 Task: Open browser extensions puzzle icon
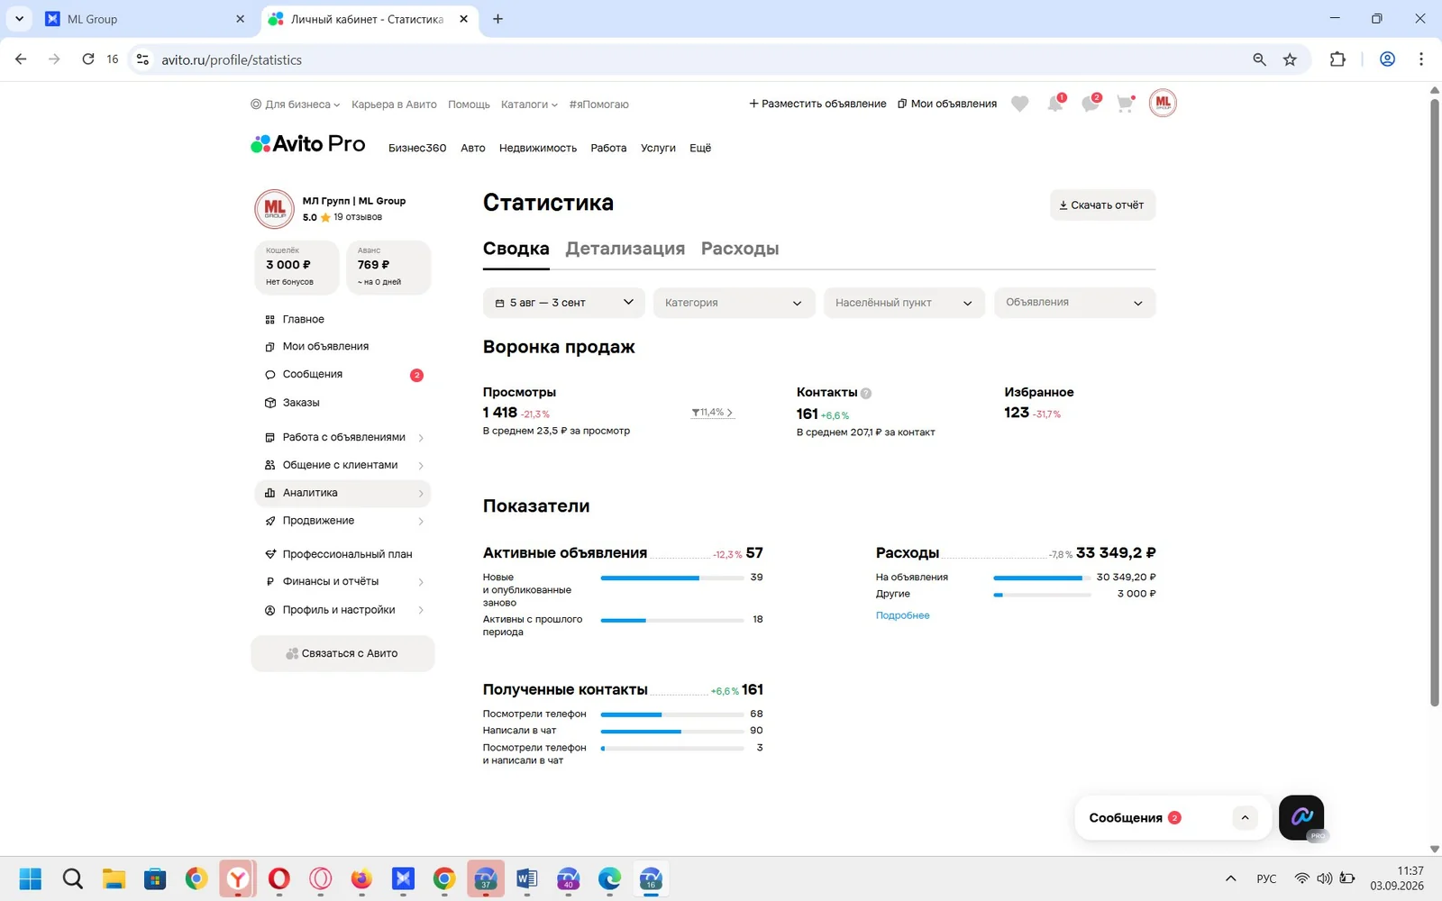(x=1337, y=59)
